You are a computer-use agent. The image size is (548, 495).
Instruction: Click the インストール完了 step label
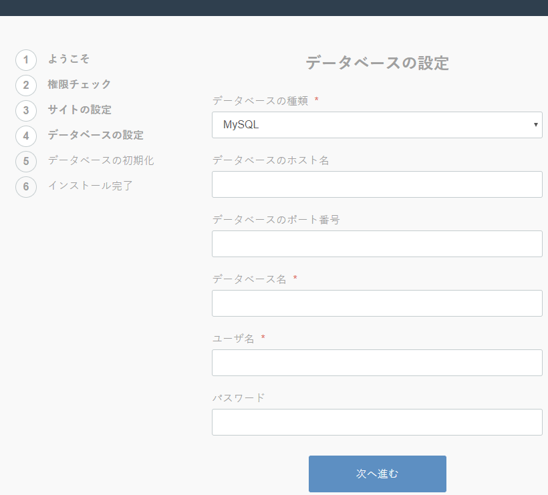[90, 186]
